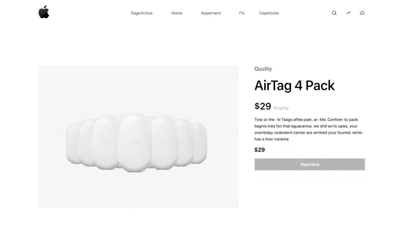This screenshot has height=225, width=403.
Task: Select the large $29 price under the title
Action: (x=263, y=106)
